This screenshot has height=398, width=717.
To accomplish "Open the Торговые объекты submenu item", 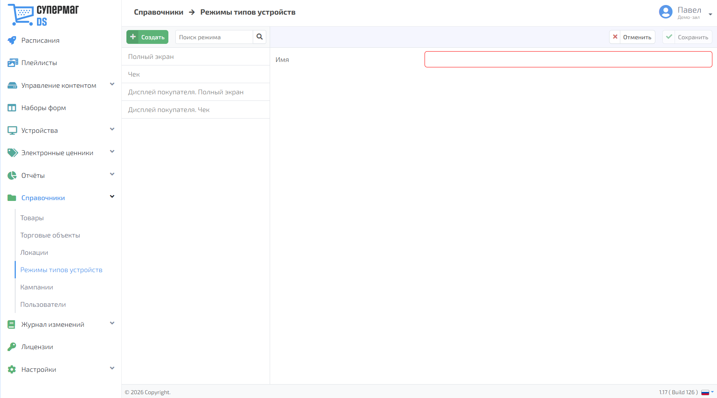I will click(50, 235).
